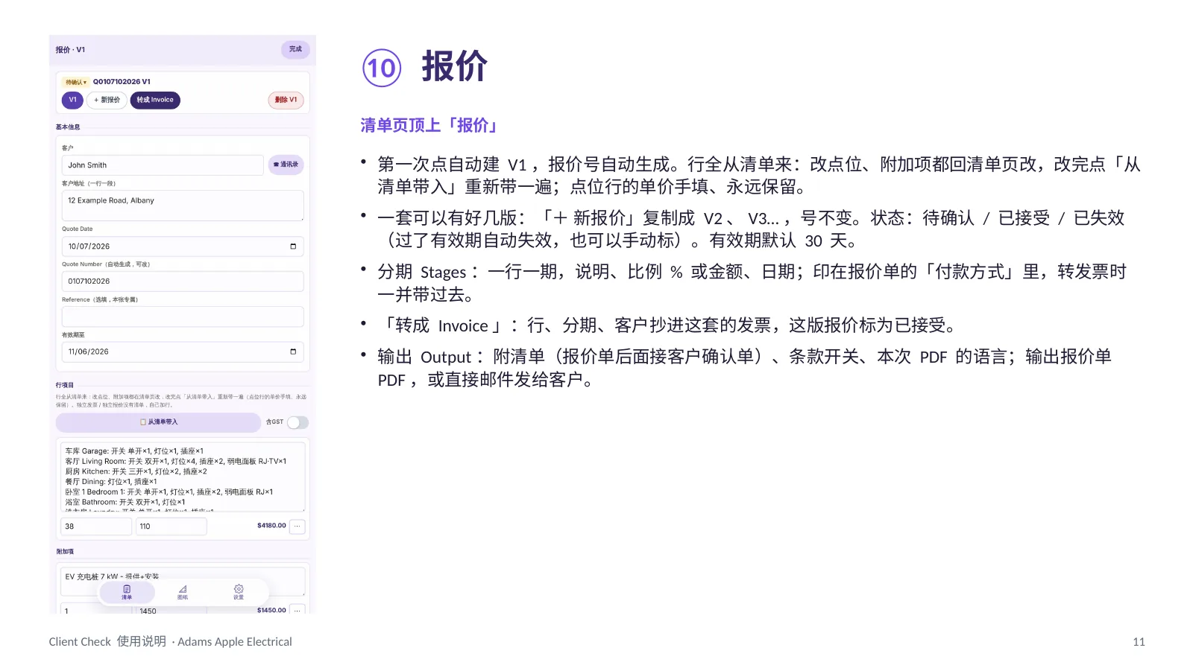Expand the 待确认 status dropdown
Viewport: 1193px width, 671px height.
[76, 82]
